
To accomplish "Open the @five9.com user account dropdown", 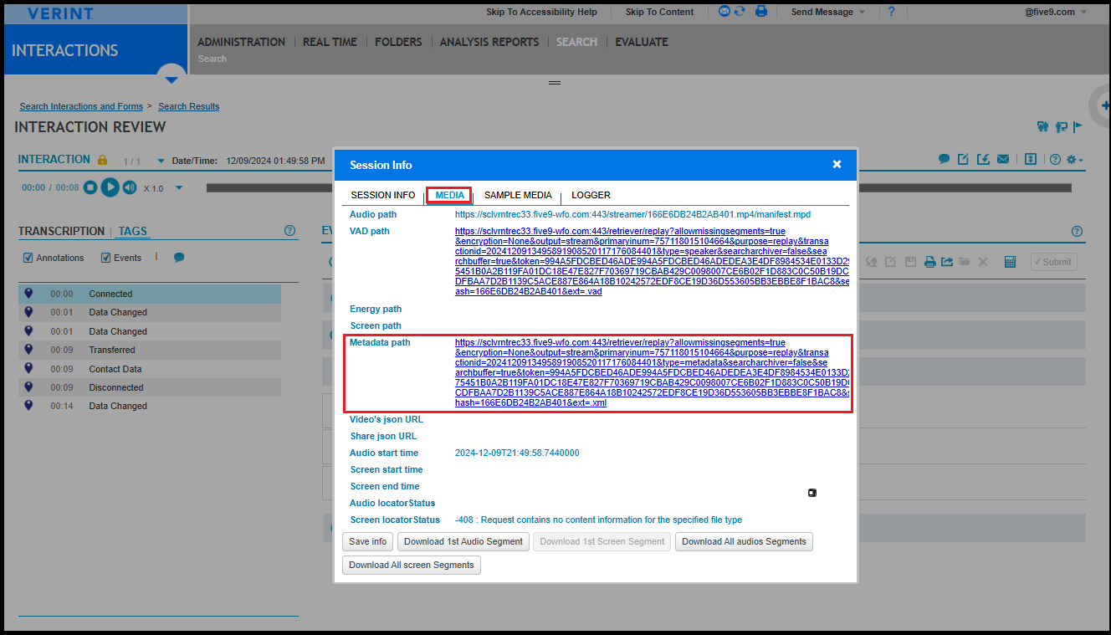I will click(1056, 12).
